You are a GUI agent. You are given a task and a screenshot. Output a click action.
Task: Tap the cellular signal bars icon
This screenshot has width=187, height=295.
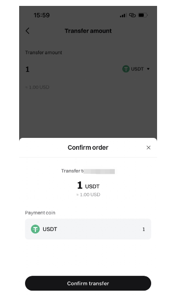pyautogui.click(x=123, y=15)
